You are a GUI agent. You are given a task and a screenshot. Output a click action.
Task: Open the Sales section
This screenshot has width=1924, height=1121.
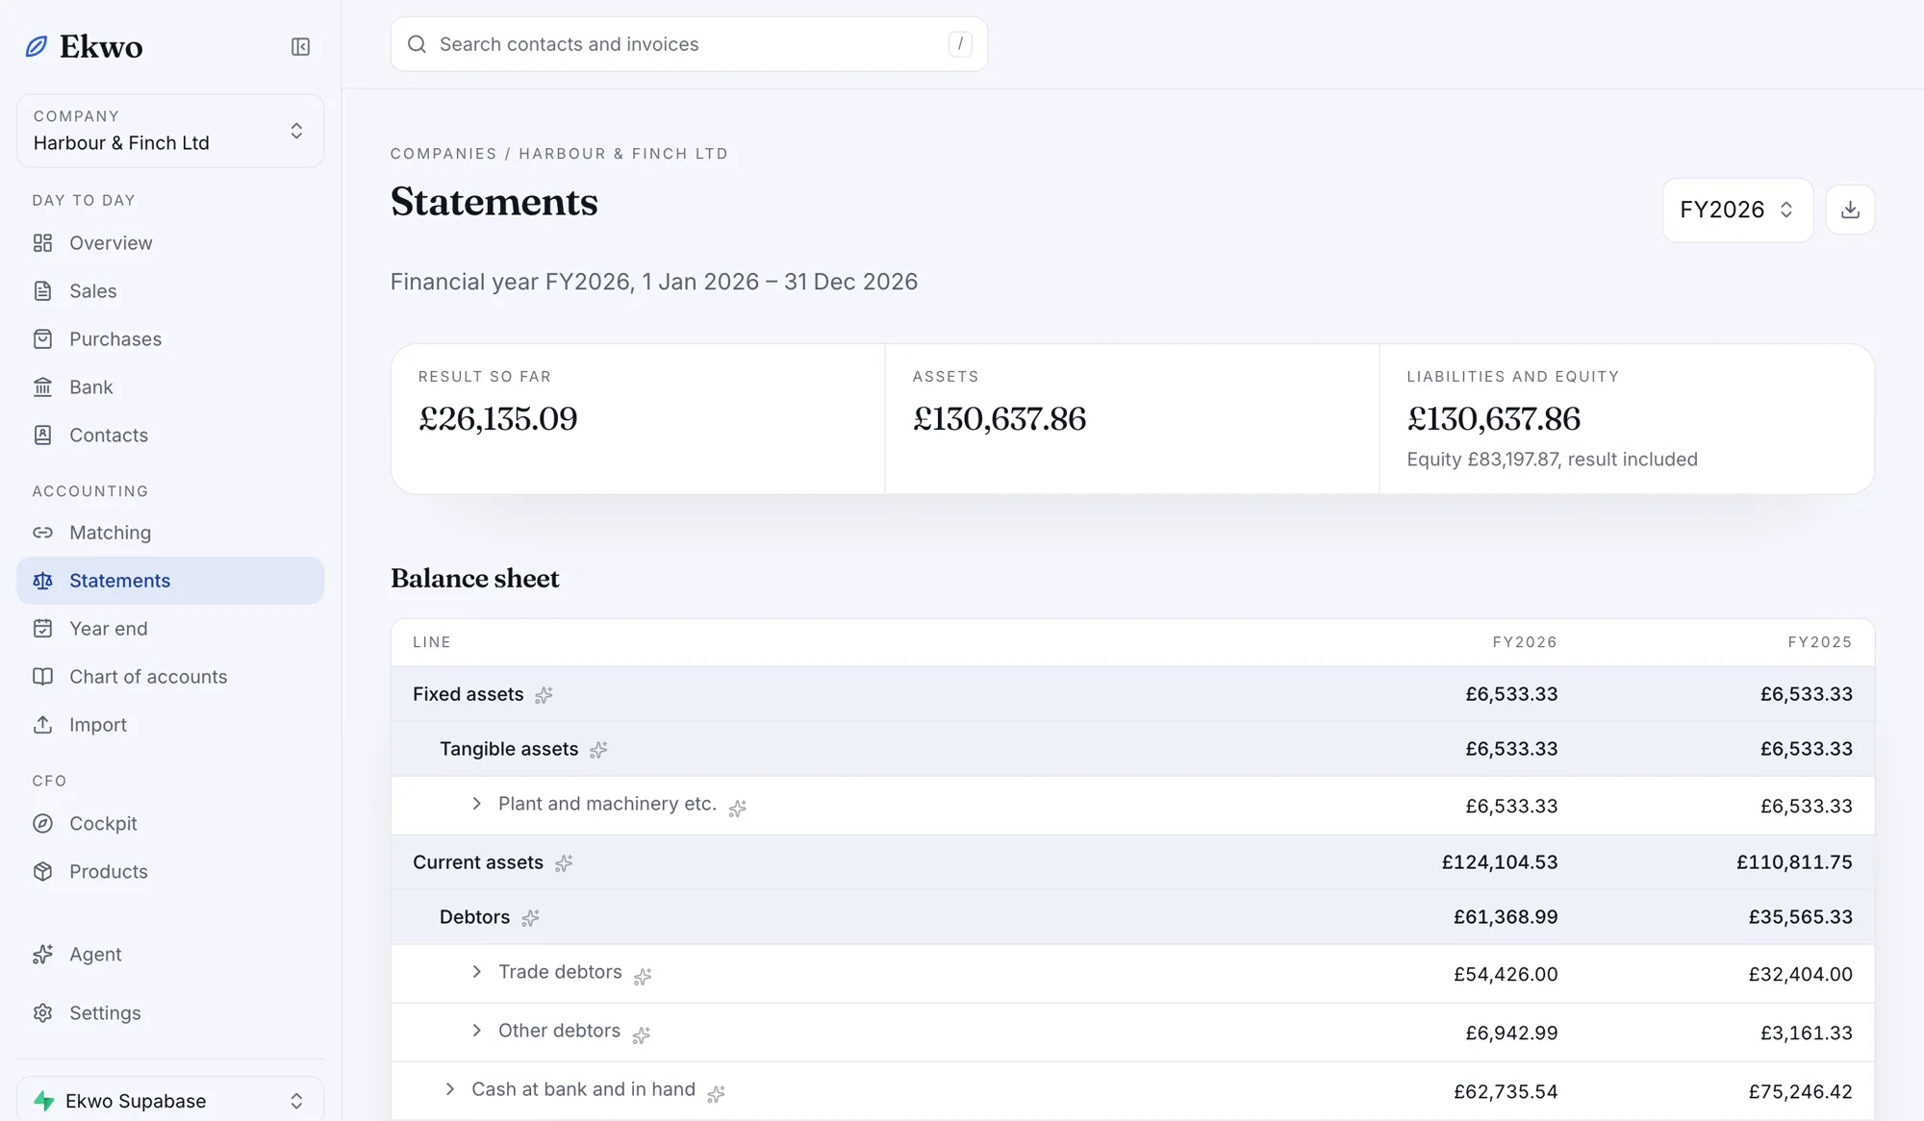(170, 291)
